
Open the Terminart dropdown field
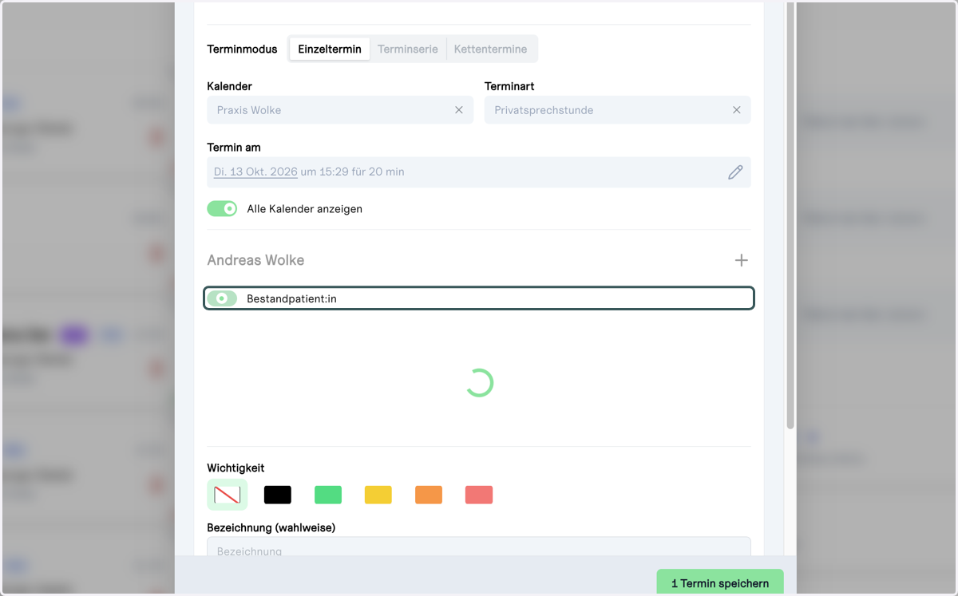point(617,110)
